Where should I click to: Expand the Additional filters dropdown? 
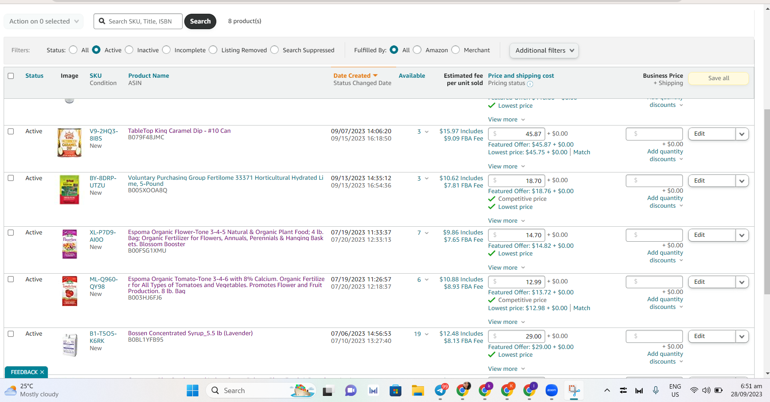[544, 51]
